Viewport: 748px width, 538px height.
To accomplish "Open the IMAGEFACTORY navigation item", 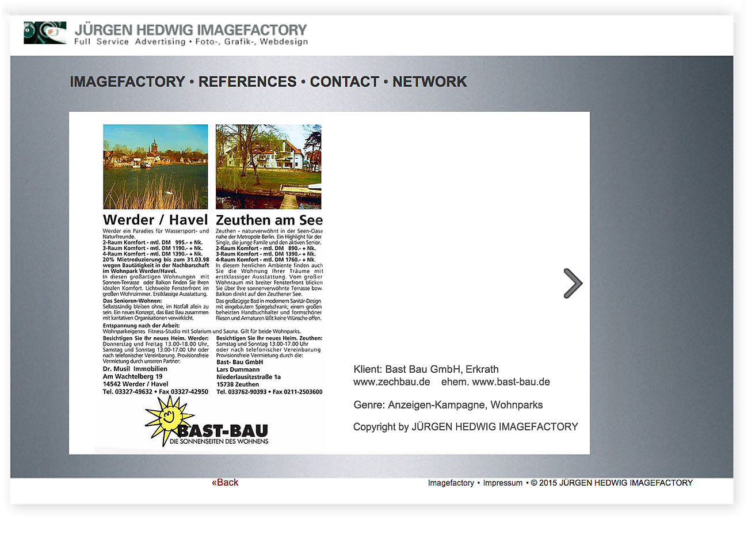I will coord(127,82).
